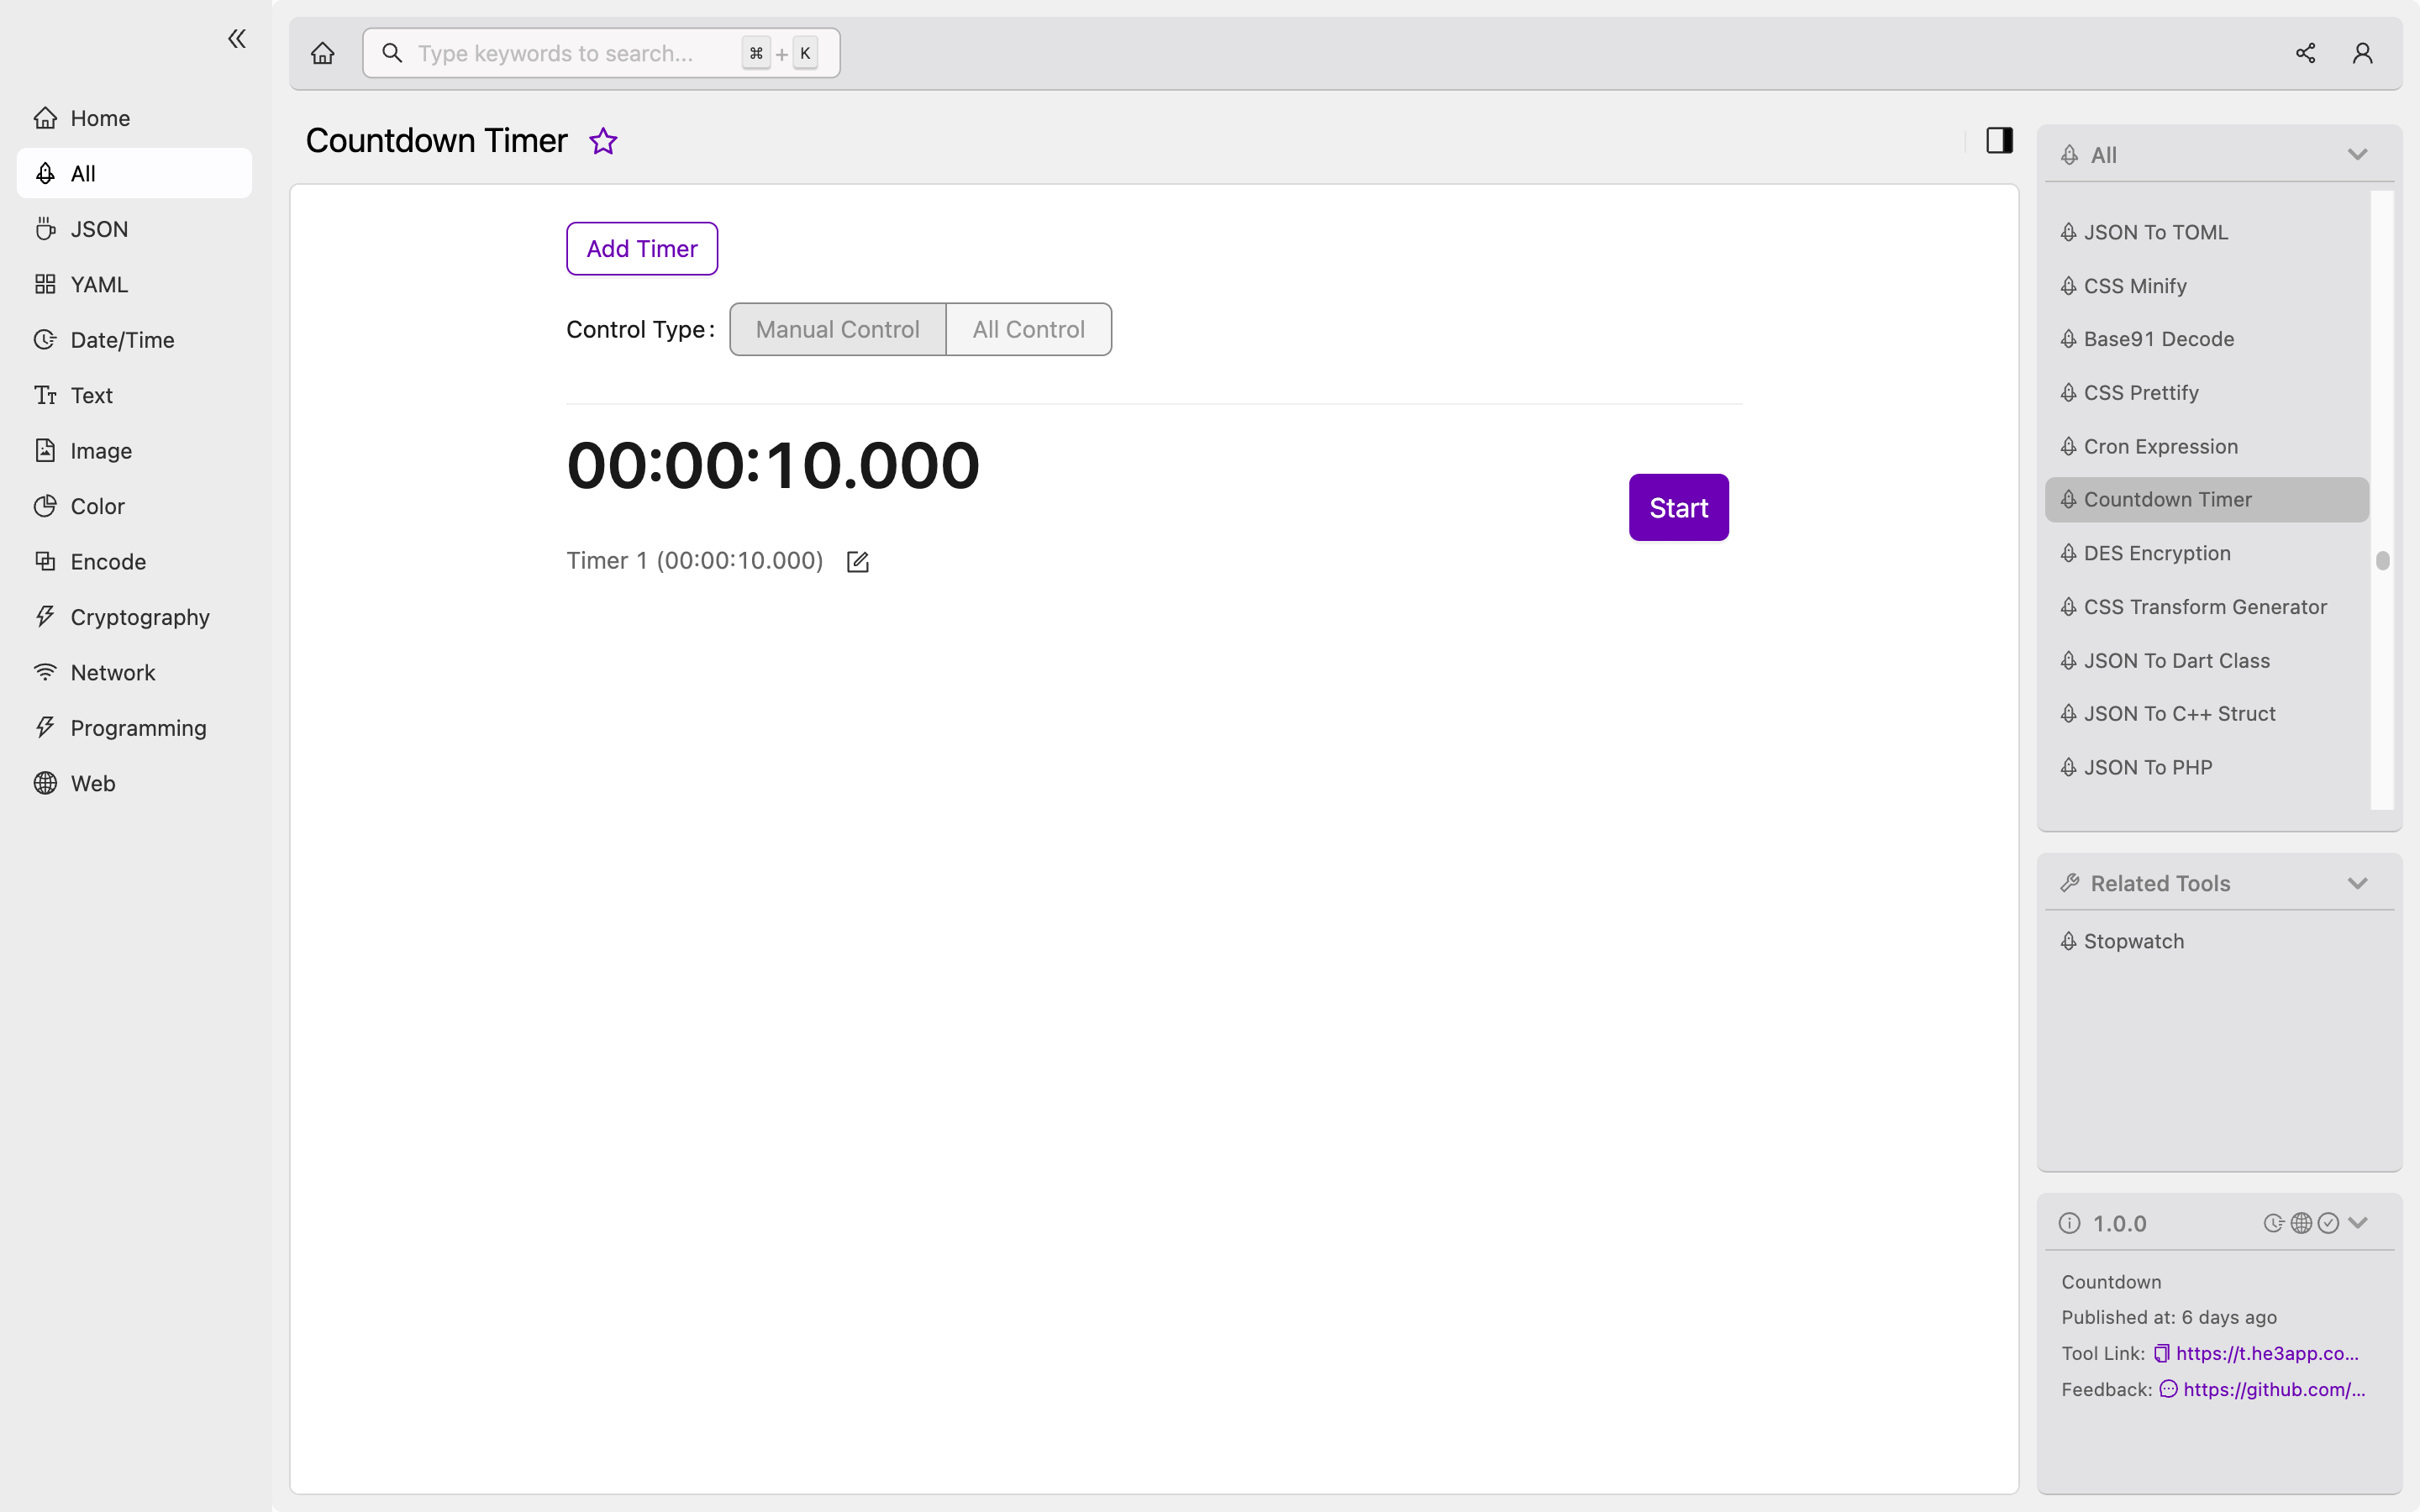Click the Home icon in top bar
Image resolution: width=2420 pixels, height=1512 pixels.
click(x=323, y=52)
